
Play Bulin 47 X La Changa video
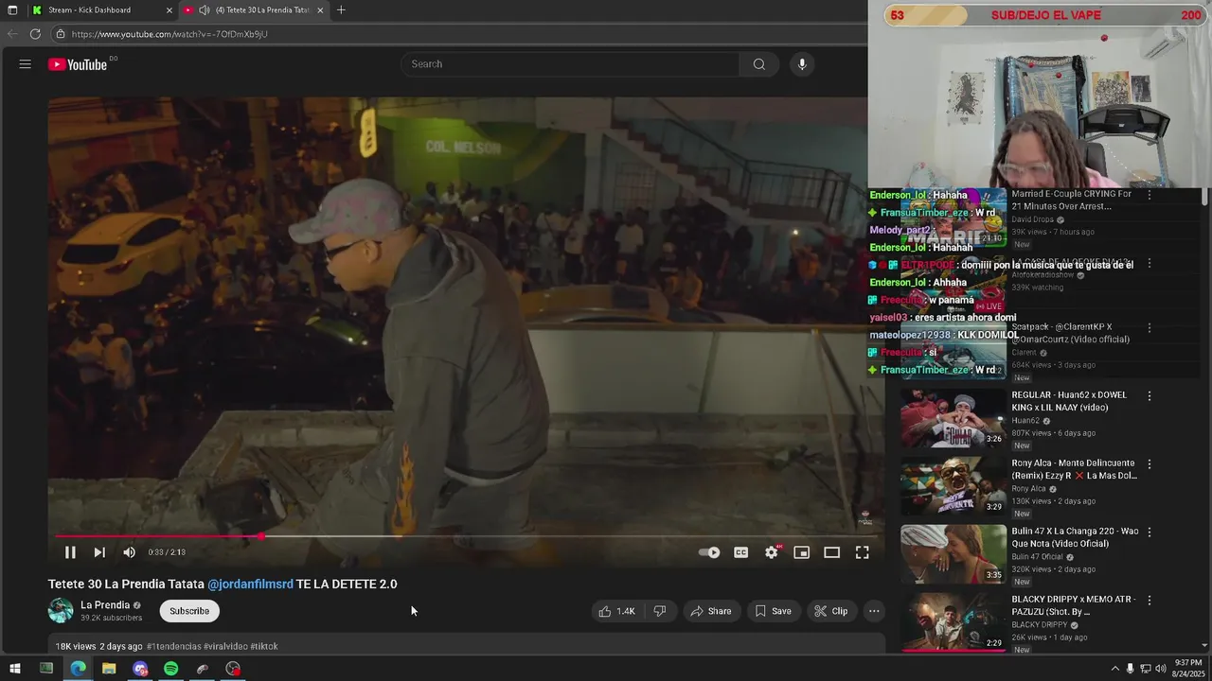click(953, 554)
